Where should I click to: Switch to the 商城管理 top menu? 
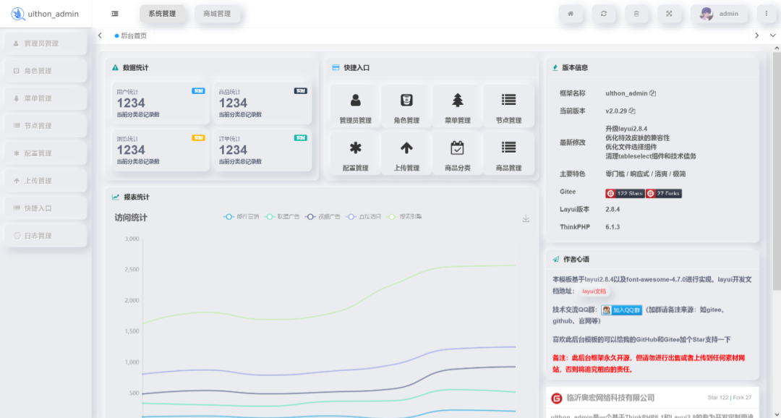click(219, 13)
